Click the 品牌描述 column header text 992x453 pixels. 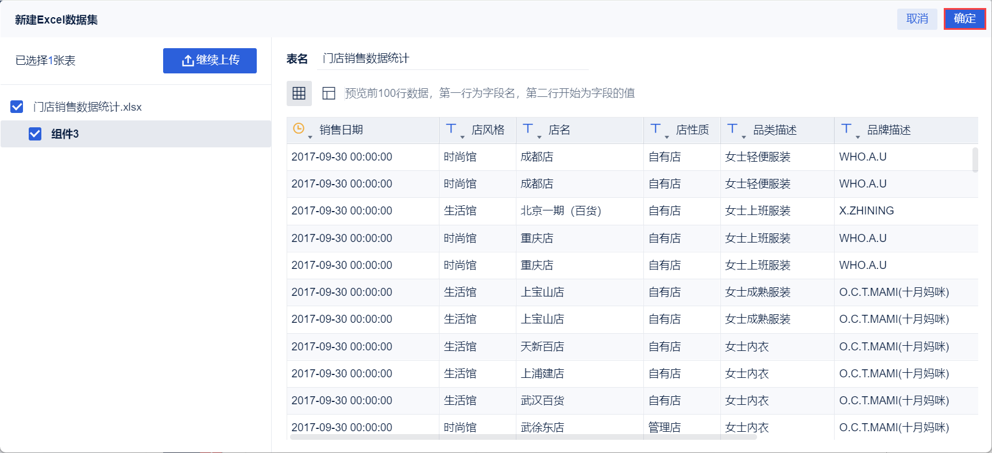click(889, 130)
